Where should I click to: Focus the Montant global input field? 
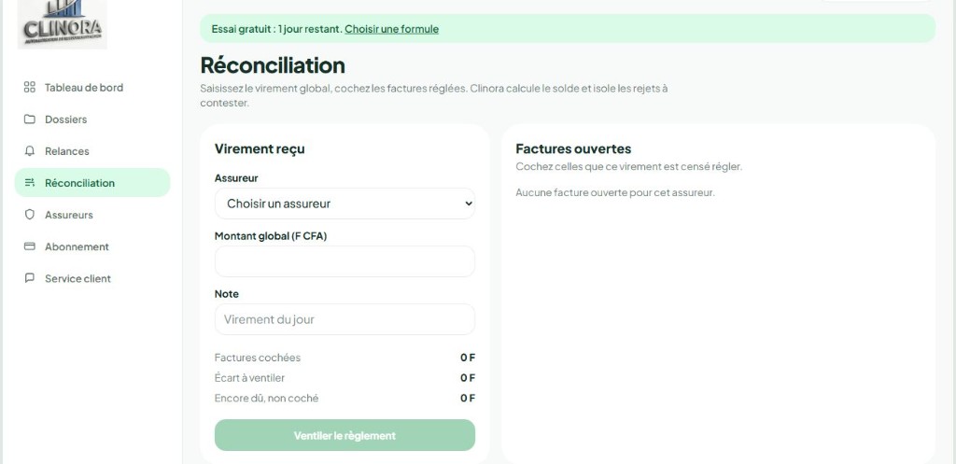[344, 261]
